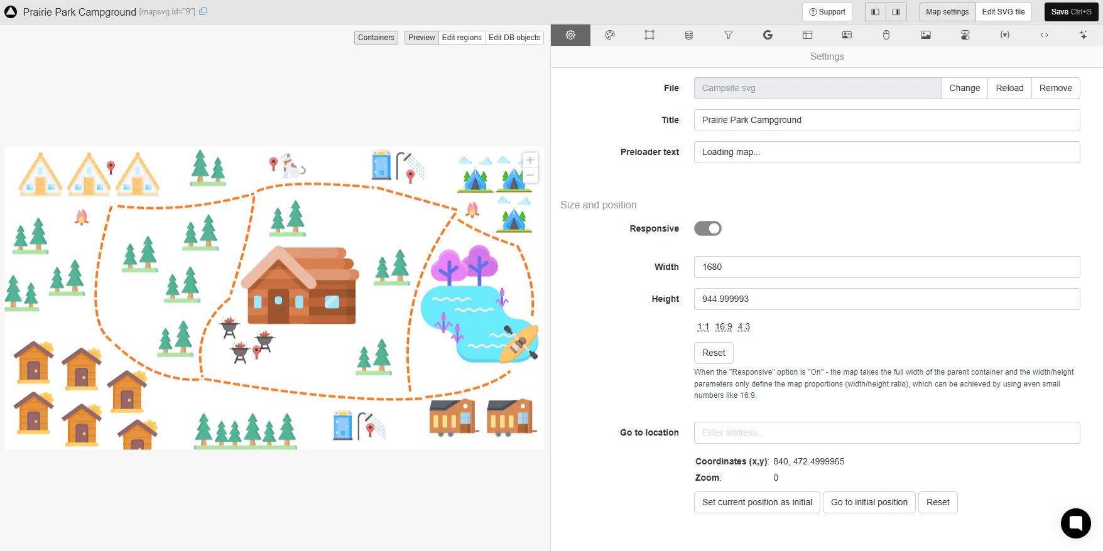Click the map zoom-in plus button
1103x551 pixels.
click(530, 160)
